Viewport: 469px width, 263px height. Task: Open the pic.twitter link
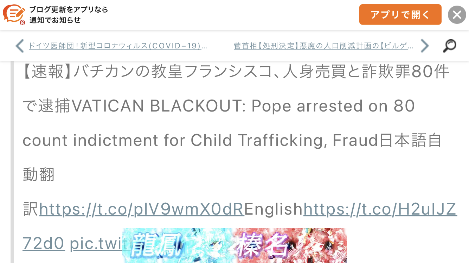(96, 244)
